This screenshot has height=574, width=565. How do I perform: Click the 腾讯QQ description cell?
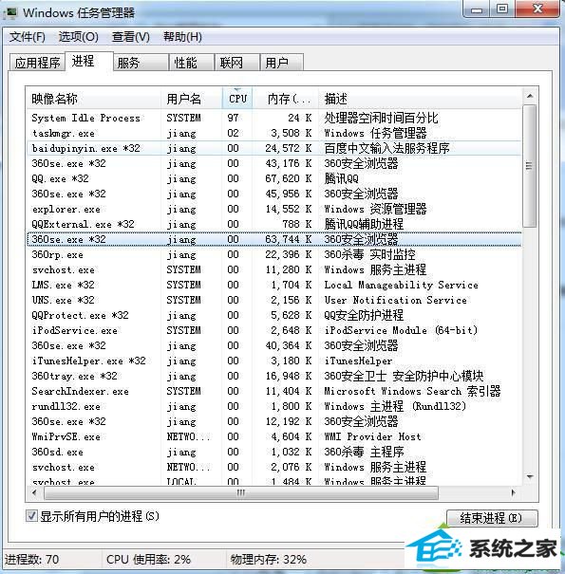341,178
